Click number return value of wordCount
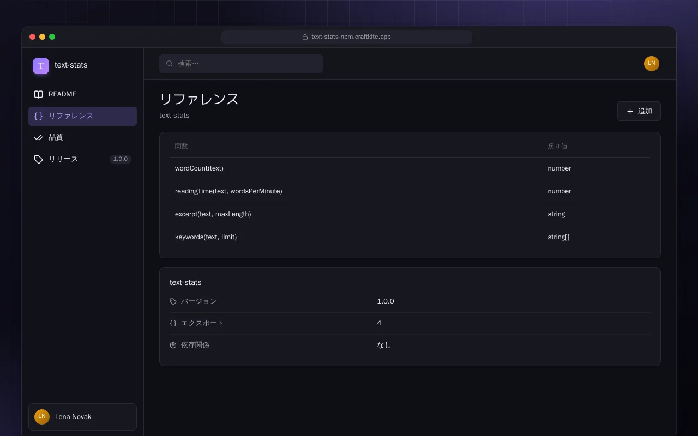Screen dimensions: 698x436 [x=559, y=168]
